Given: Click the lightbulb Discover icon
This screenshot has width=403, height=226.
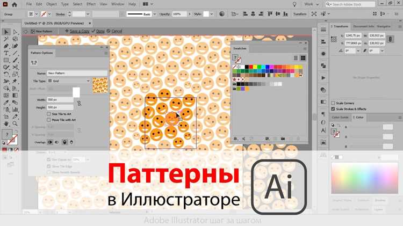Looking at the screenshot, I should tap(294, 4).
